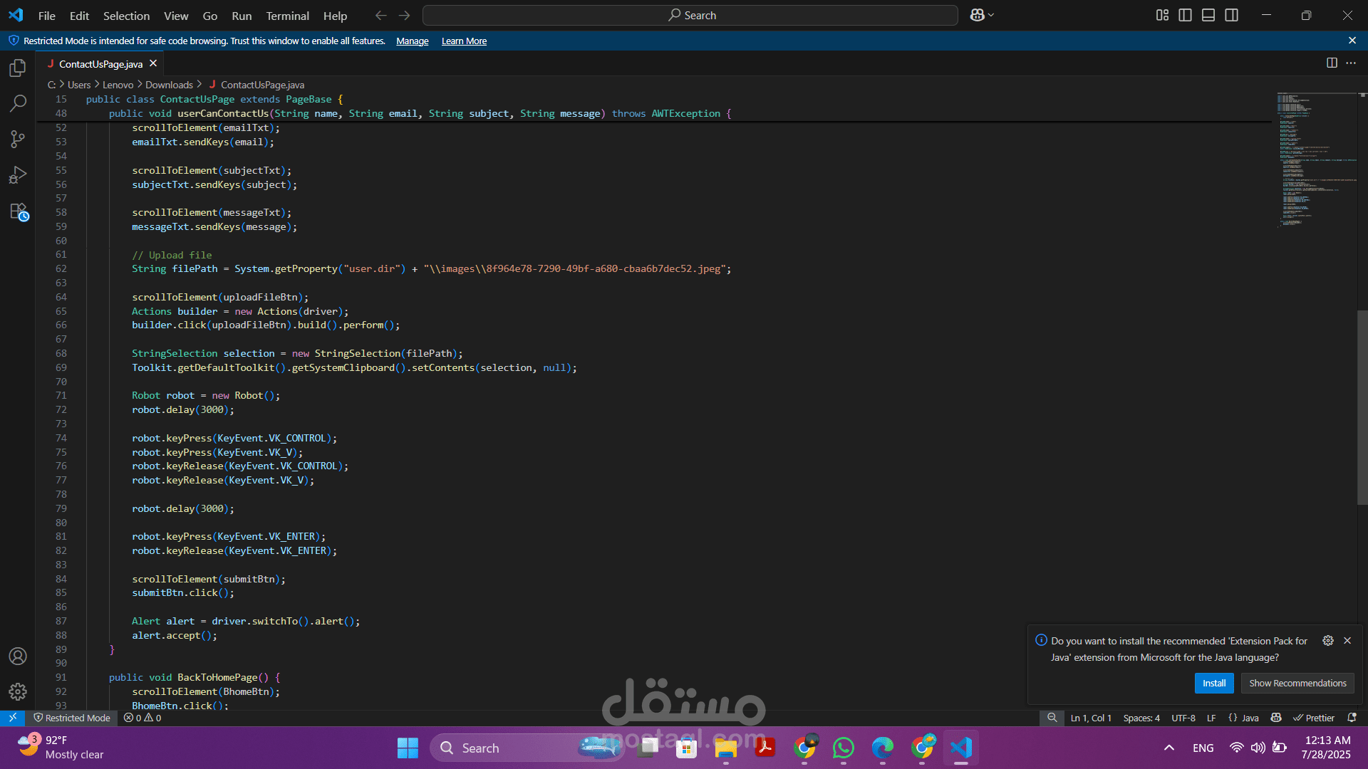Screen dimensions: 1368x769
Task: Click the vertical scrollbar thumb in editor
Action: (x=1362, y=406)
